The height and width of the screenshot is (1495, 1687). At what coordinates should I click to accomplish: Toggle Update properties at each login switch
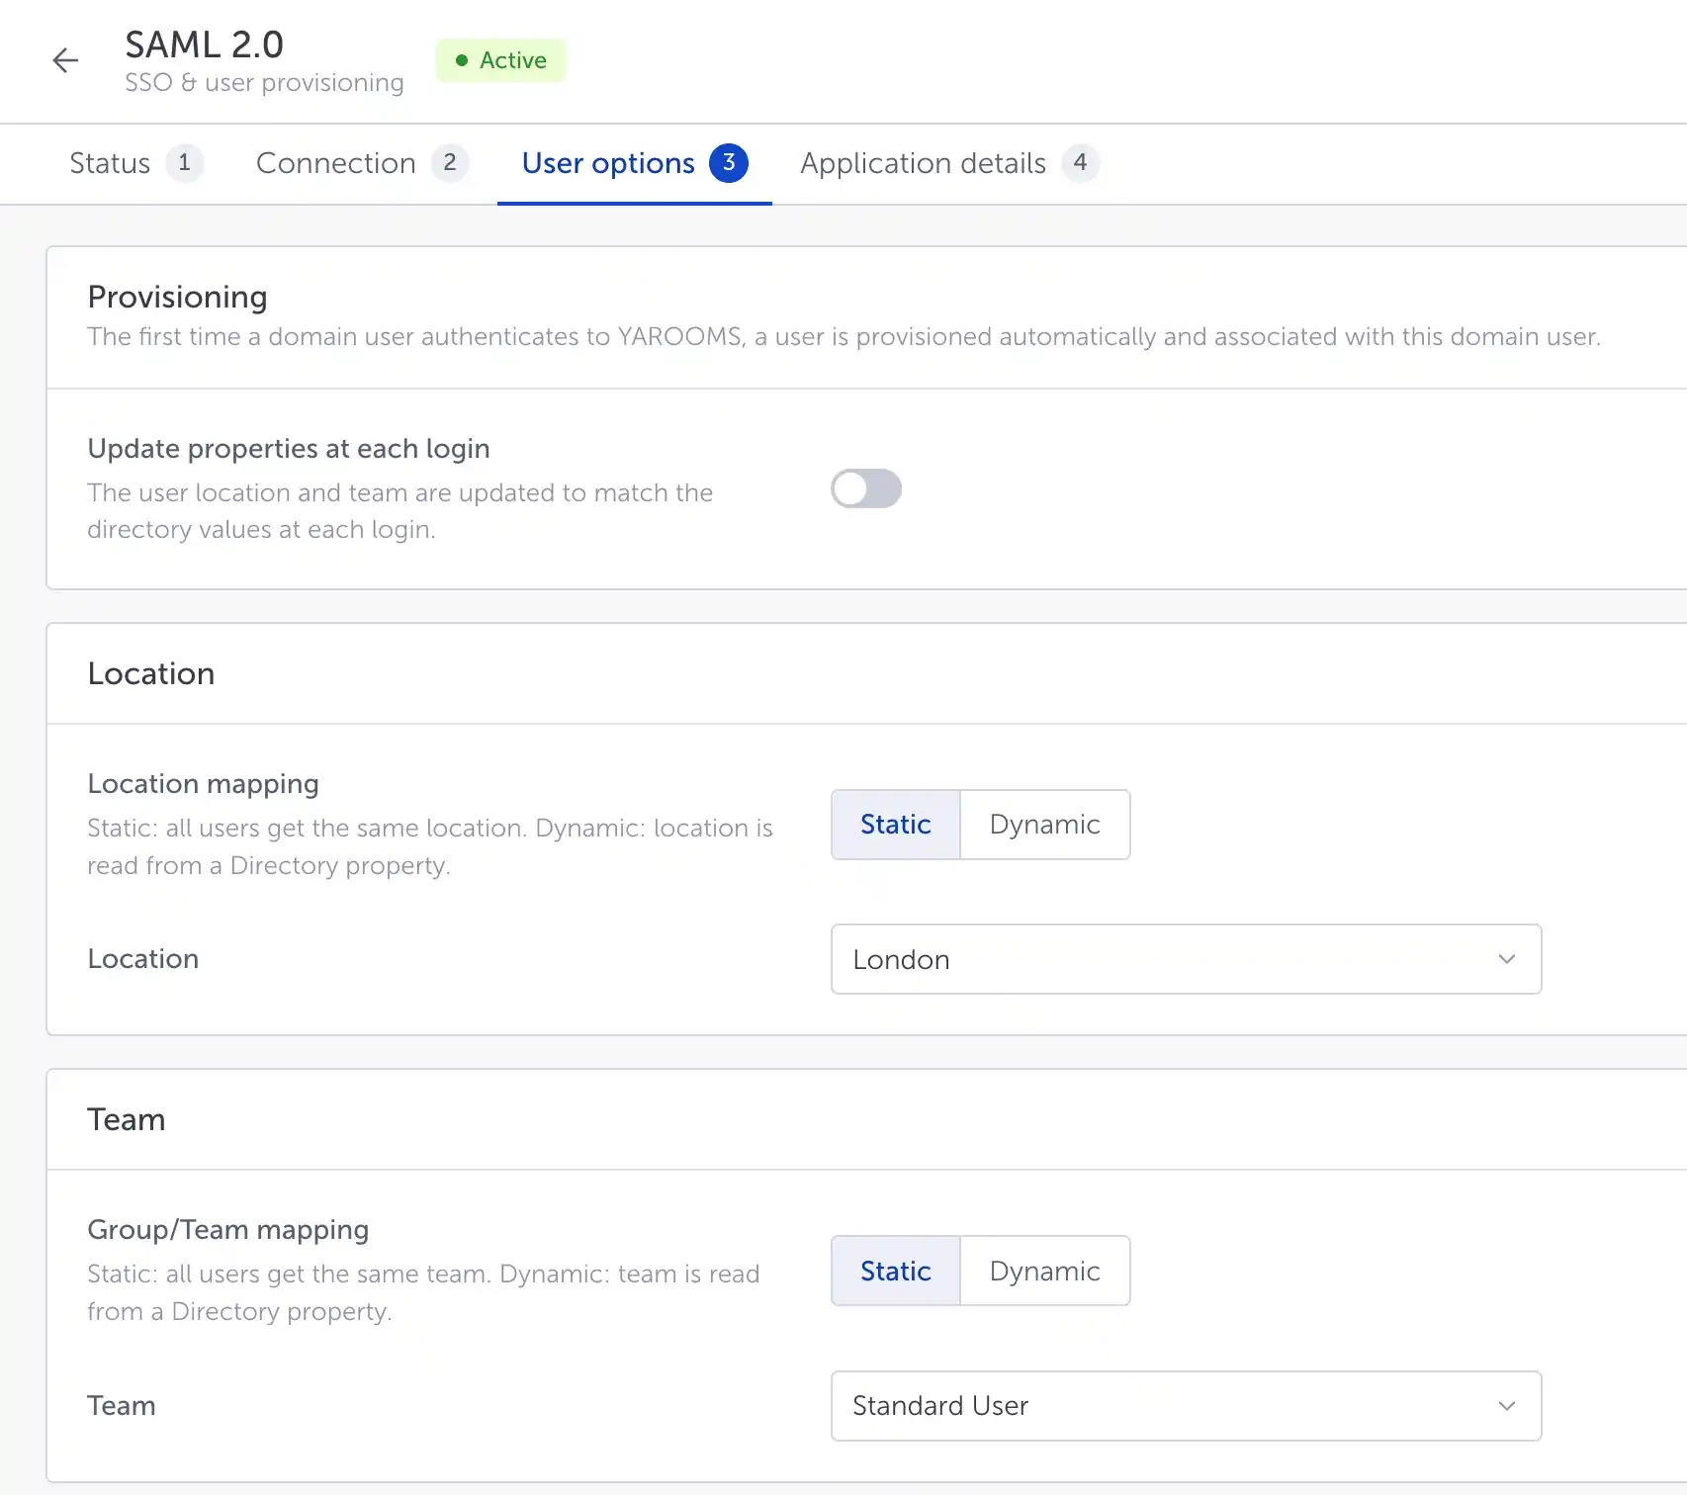(866, 488)
